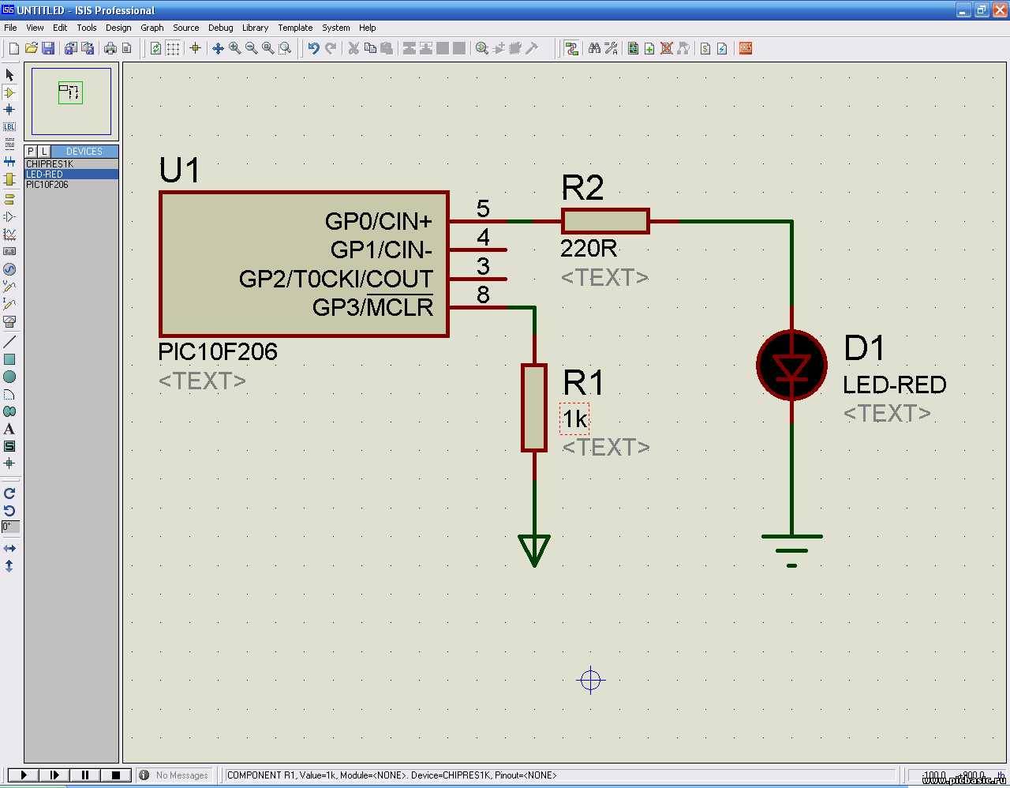Flip the part horizontally with X-Mirror
This screenshot has width=1010, height=788.
pos(9,548)
